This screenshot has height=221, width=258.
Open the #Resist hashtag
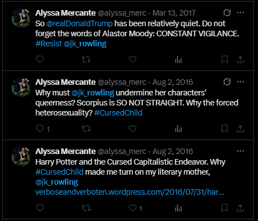pos(49,44)
